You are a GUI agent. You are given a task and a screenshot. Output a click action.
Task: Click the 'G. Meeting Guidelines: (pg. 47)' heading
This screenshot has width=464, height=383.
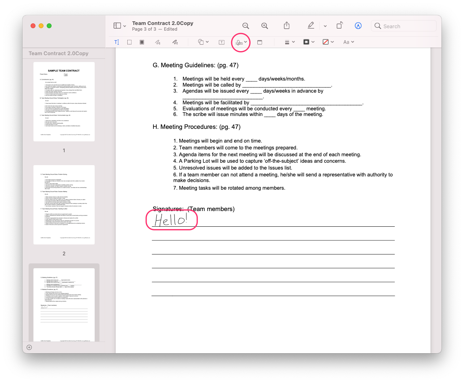tap(195, 65)
